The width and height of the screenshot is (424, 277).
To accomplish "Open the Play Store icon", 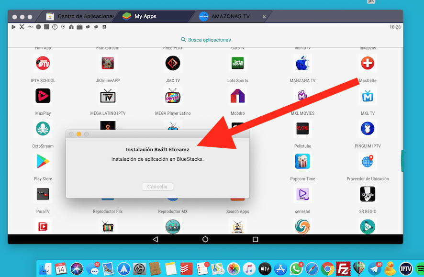I will 43,161.
